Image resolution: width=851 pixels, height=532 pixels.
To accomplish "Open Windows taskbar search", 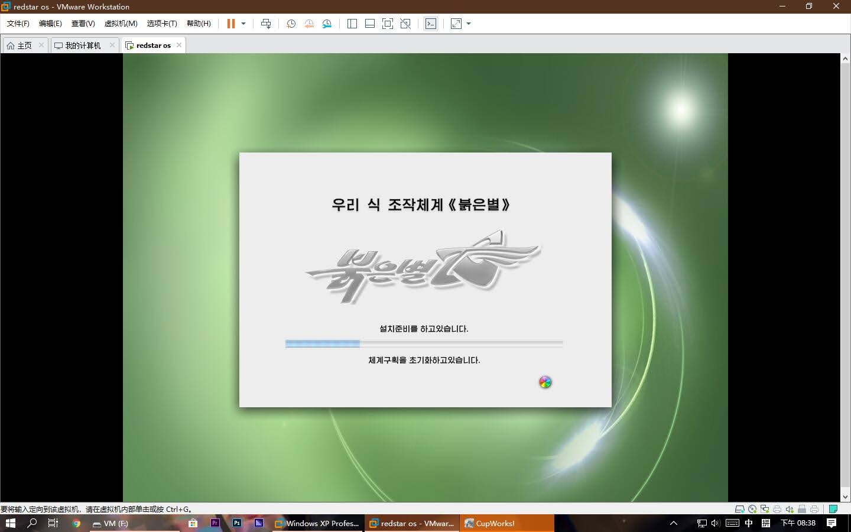I will (x=33, y=523).
